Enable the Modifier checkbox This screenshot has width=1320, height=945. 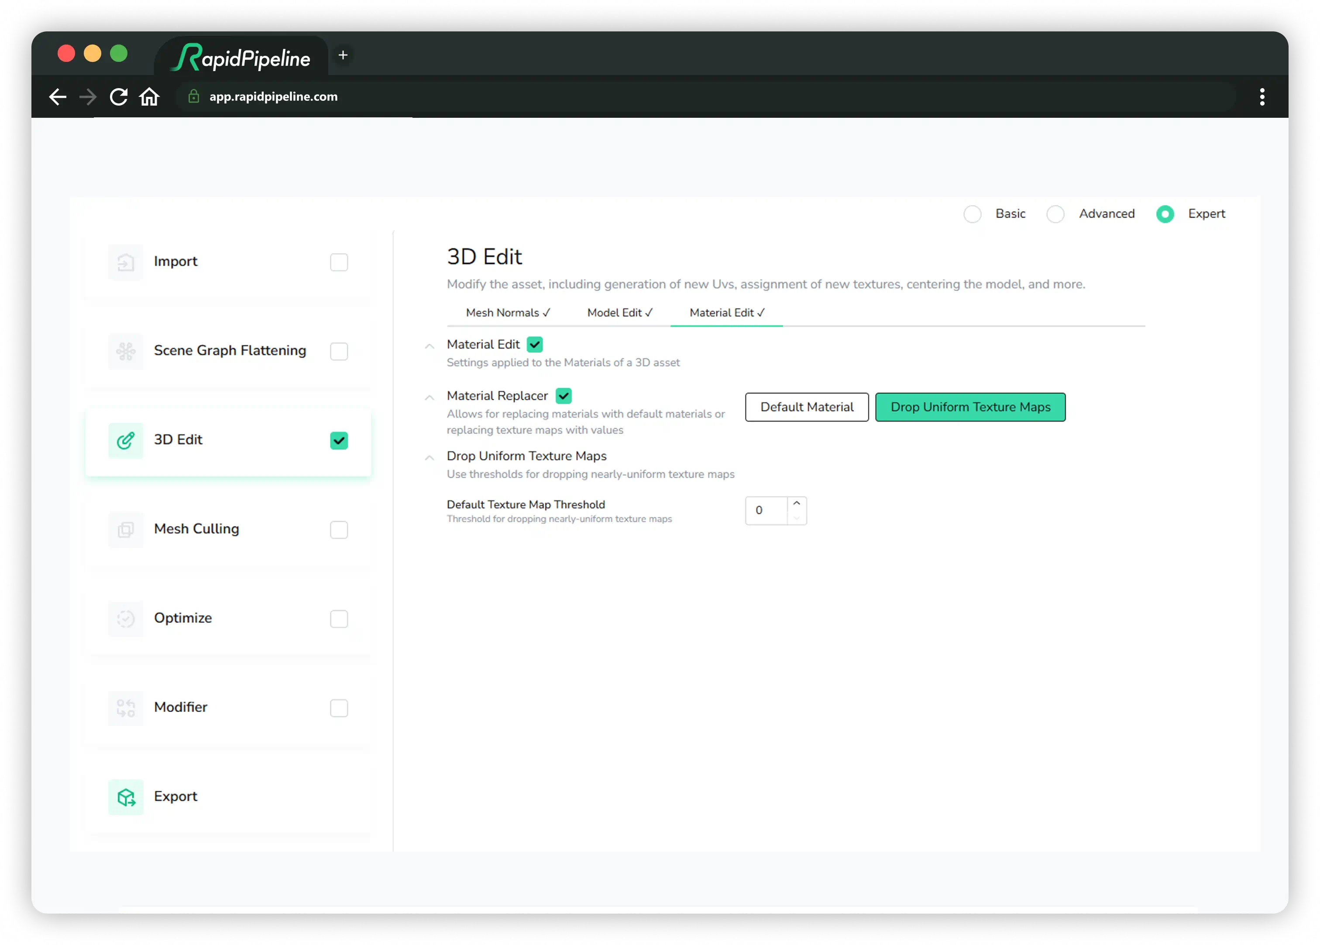click(x=339, y=708)
